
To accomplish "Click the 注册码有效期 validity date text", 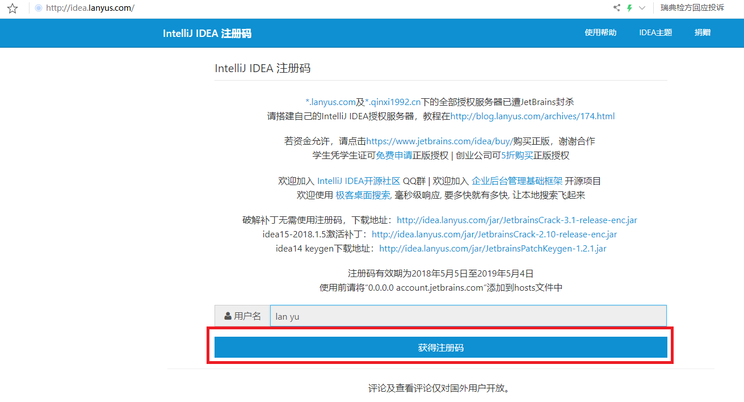I will tap(440, 274).
